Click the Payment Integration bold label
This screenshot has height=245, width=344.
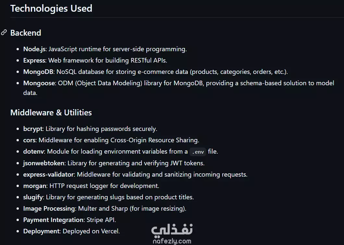click(53, 220)
